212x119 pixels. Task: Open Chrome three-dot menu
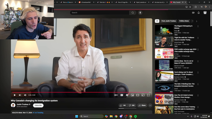(210, 7)
